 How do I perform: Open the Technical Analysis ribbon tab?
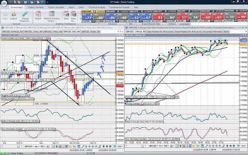click(97, 7)
